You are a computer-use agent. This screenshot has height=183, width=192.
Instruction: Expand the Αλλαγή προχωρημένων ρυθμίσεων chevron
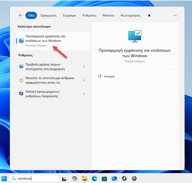(84, 94)
